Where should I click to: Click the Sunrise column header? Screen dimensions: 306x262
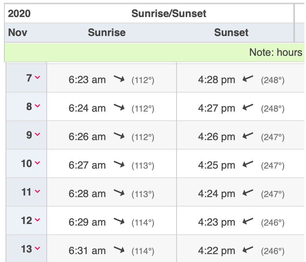click(x=106, y=32)
